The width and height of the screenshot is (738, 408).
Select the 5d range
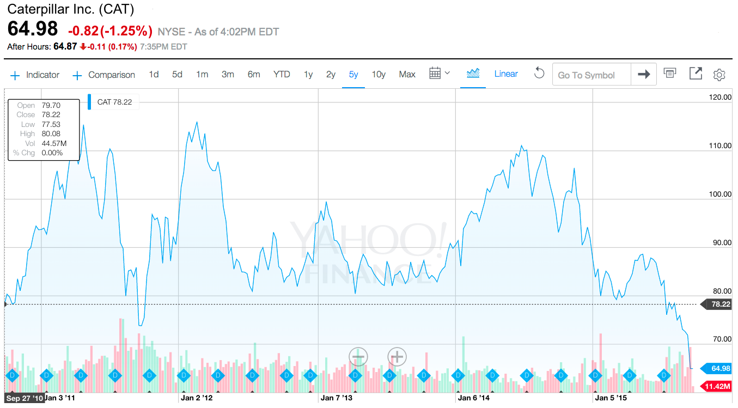[x=177, y=74]
